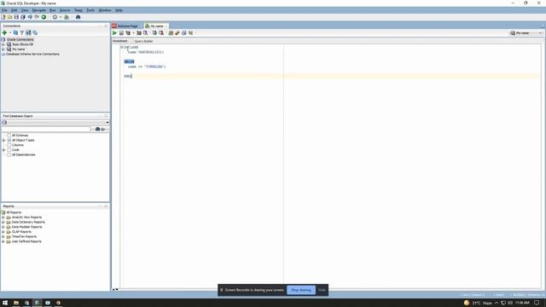
Task: Collapse the DECLARE code block fold marker
Action: coord(122,48)
